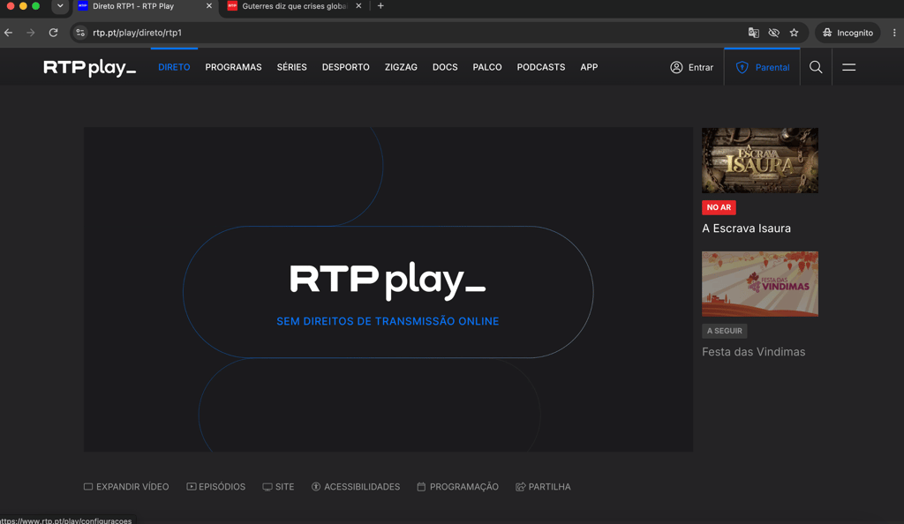Open the DOCS menu item
This screenshot has height=524, width=904.
click(x=445, y=67)
